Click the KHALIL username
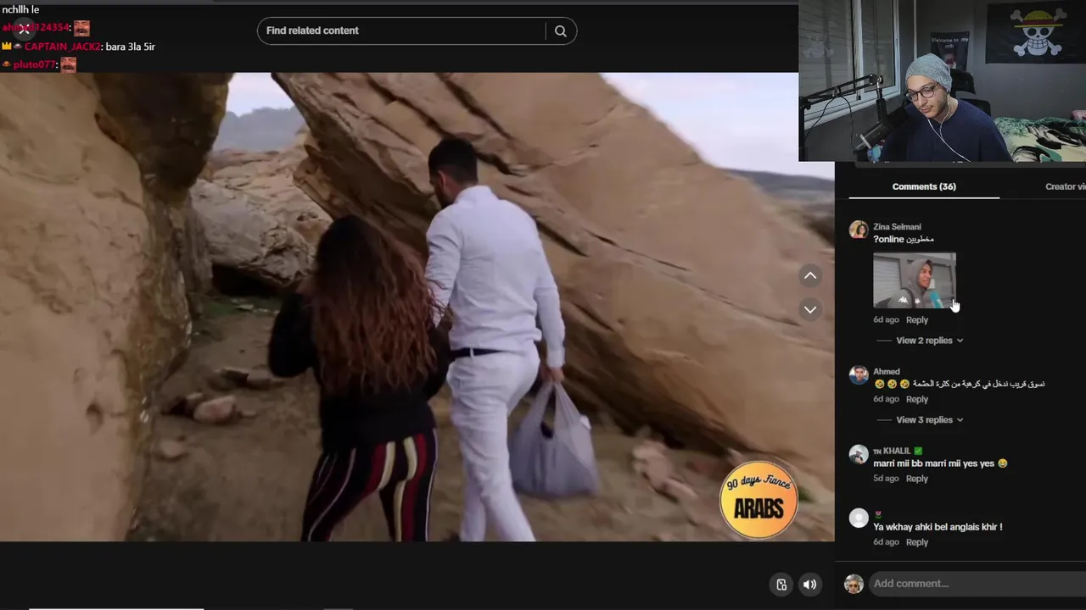 click(x=897, y=451)
